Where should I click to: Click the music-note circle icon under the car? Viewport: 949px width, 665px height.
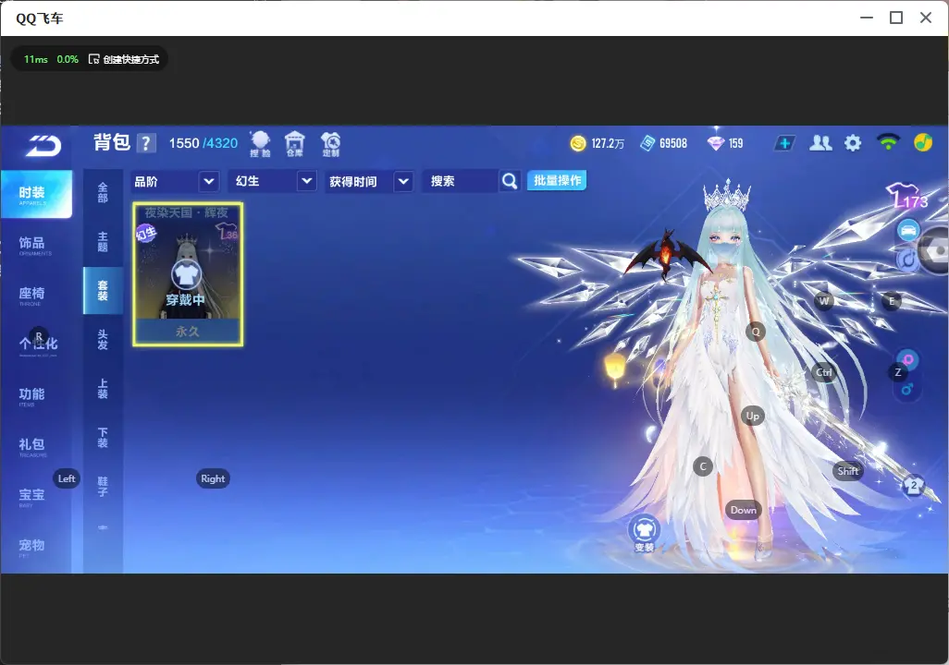point(906,260)
